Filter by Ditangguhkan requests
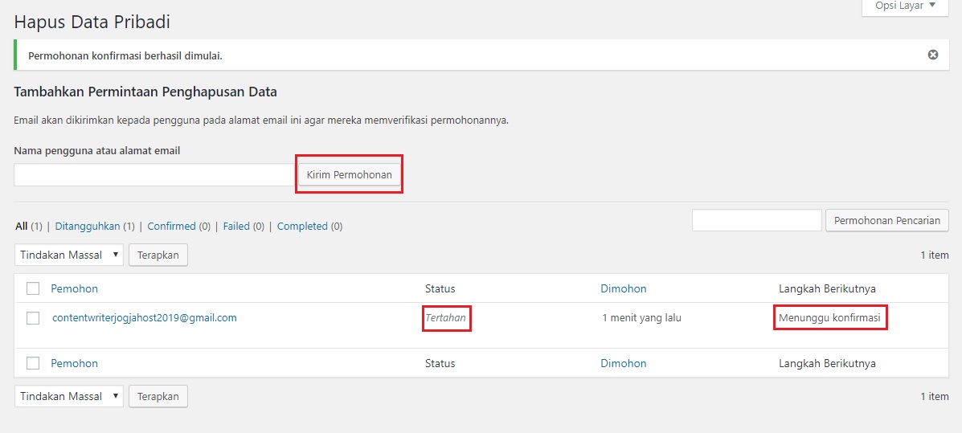The width and height of the screenshot is (962, 433). click(87, 227)
